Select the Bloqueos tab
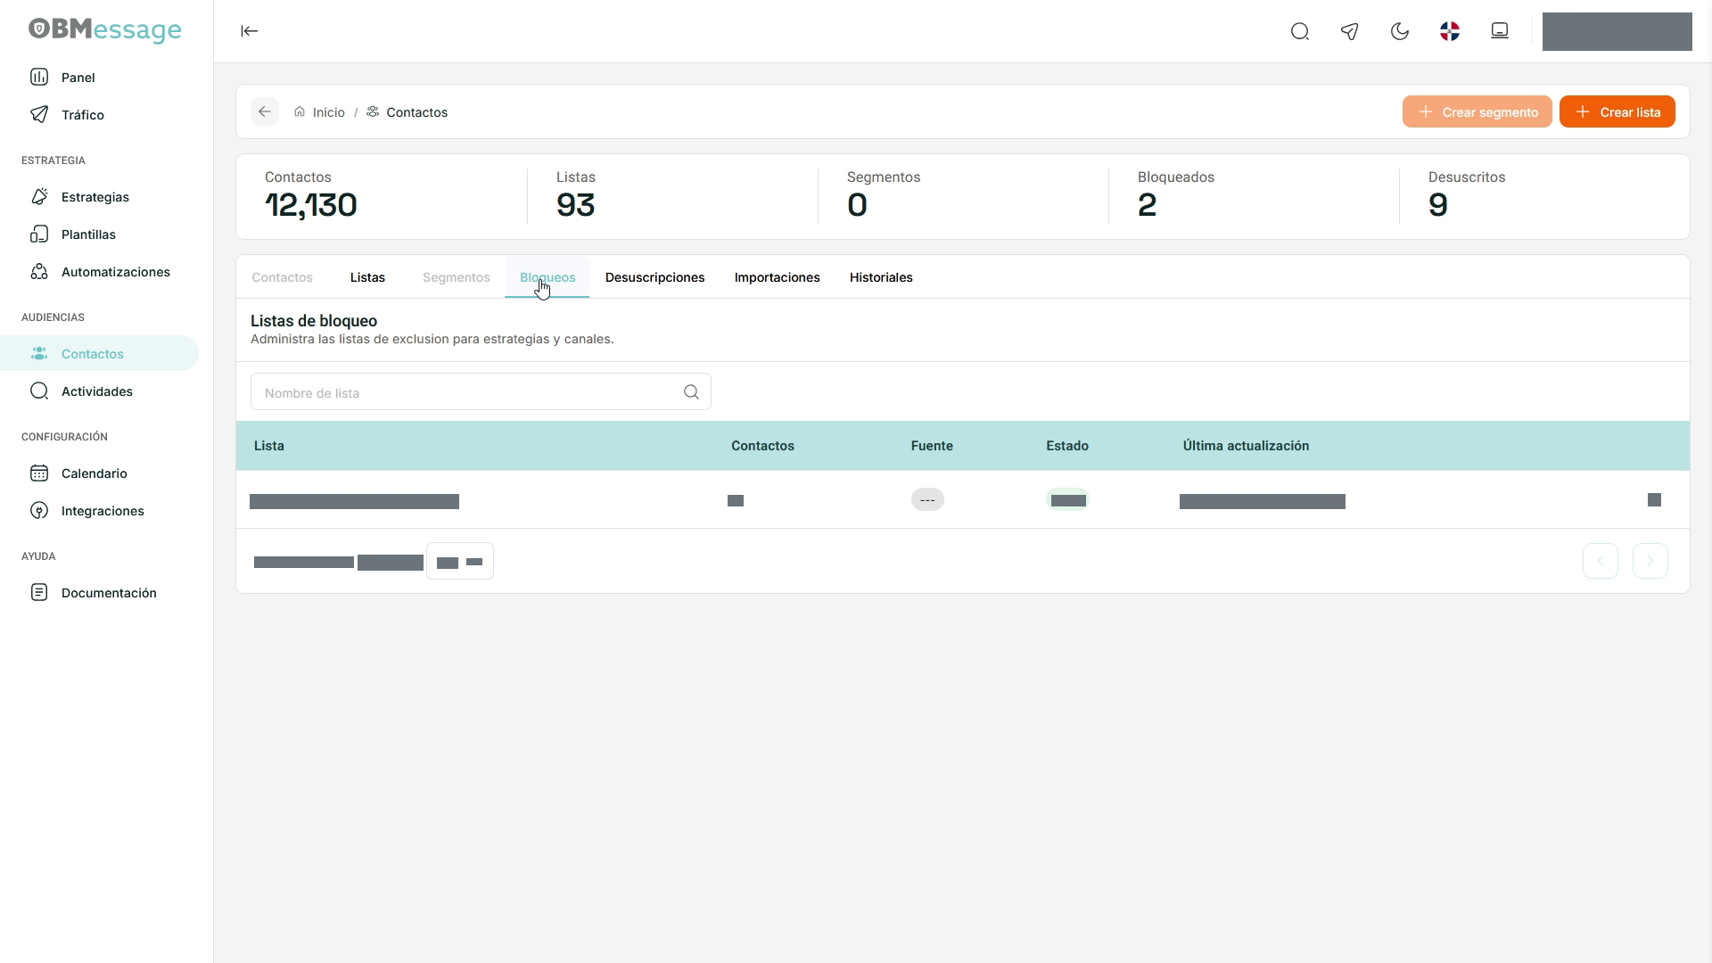 click(547, 277)
